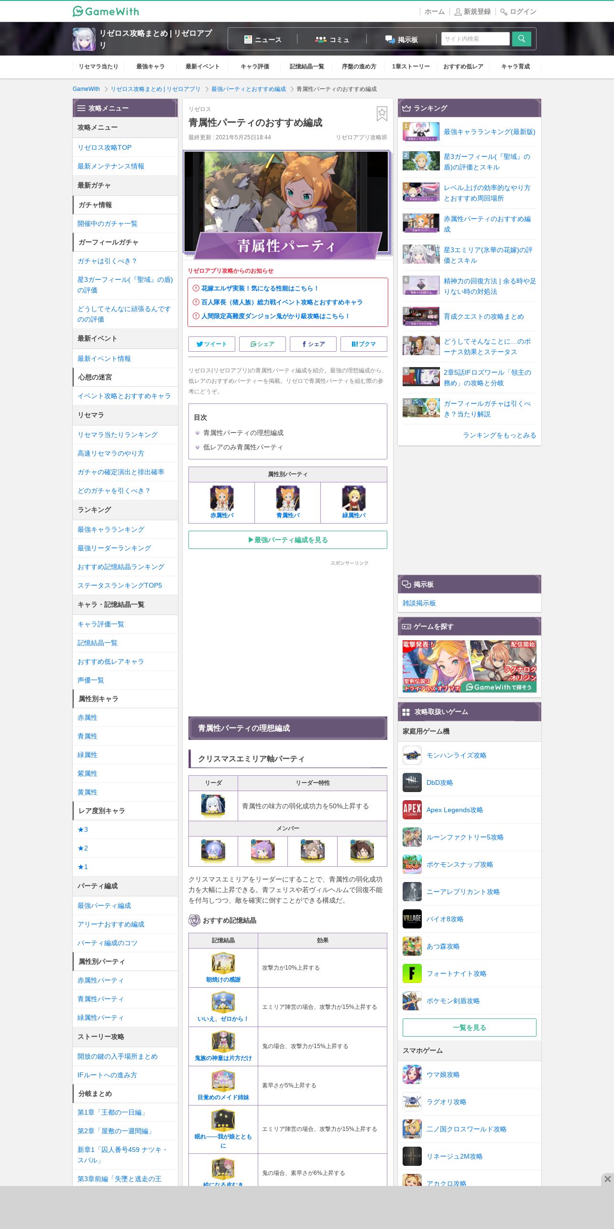
Task: Click the 青属性パーティ hero banner image
Action: 287,205
